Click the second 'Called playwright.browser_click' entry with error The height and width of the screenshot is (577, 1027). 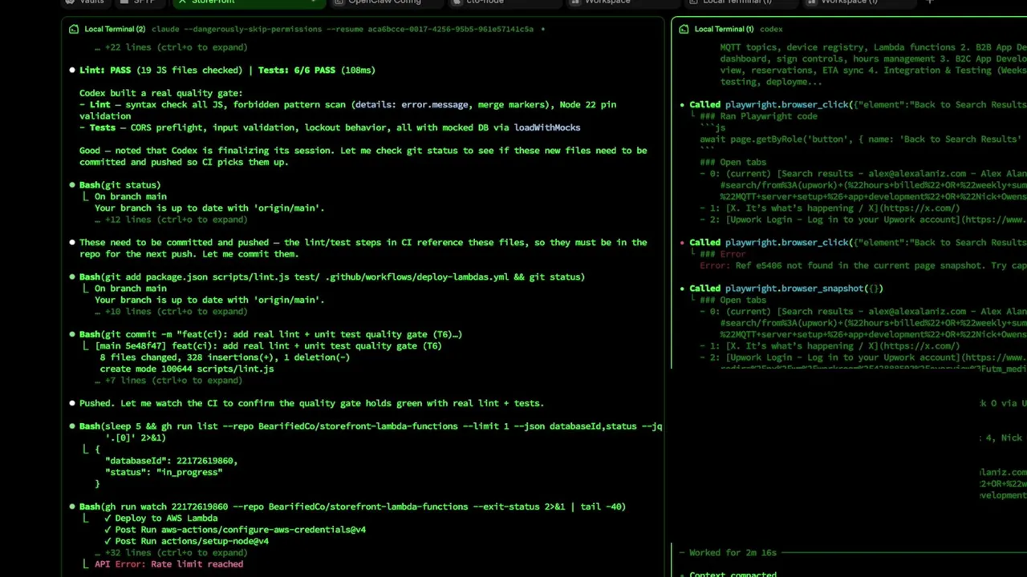click(858, 243)
